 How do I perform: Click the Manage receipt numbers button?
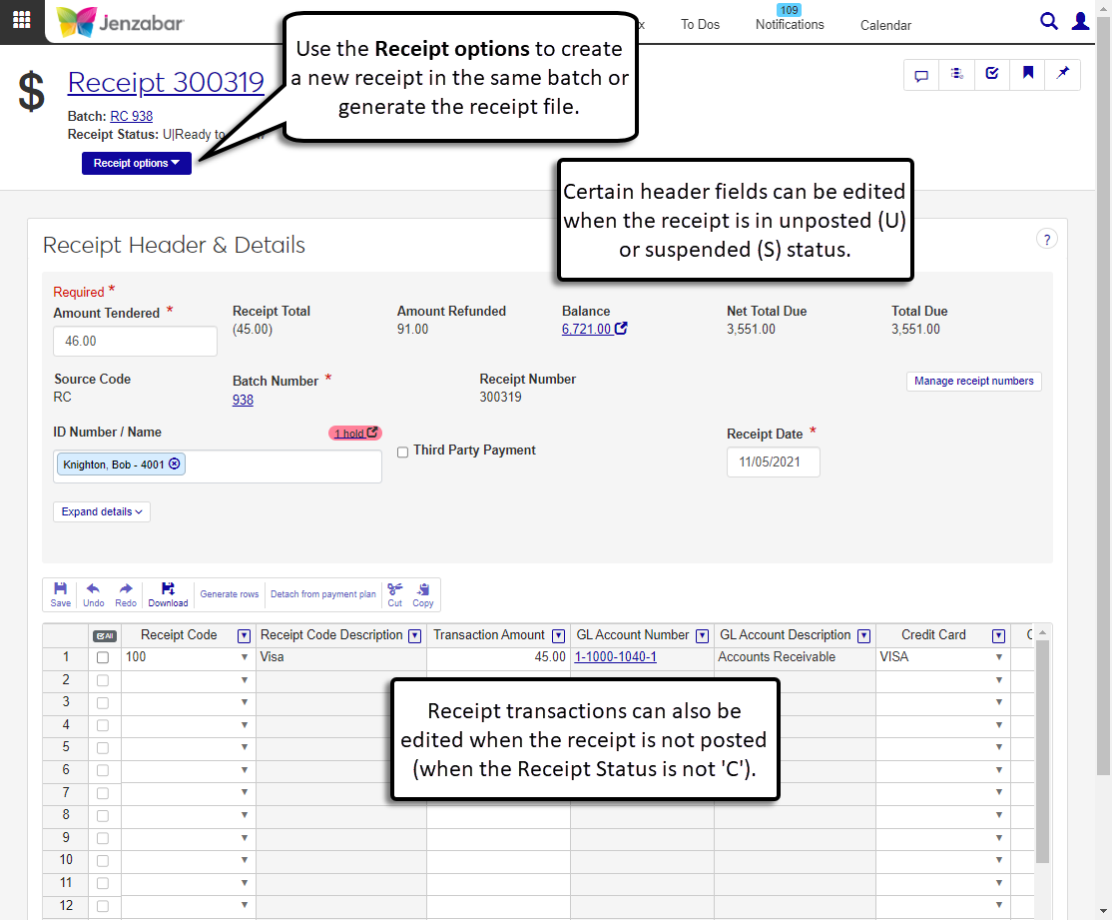point(973,381)
